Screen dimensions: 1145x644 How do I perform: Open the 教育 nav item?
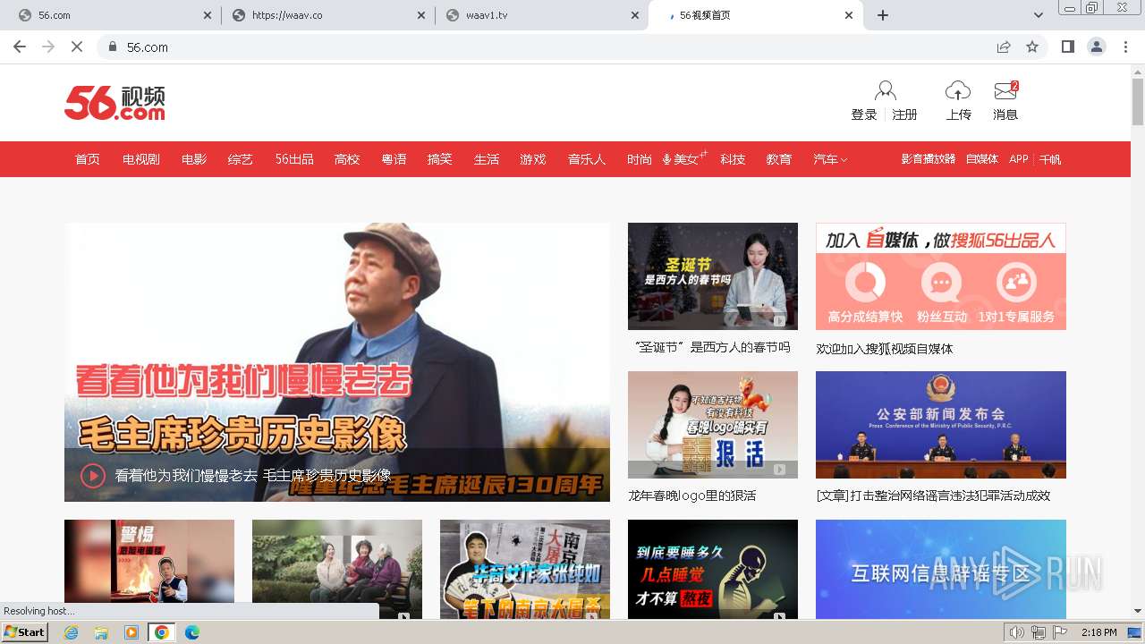point(779,159)
